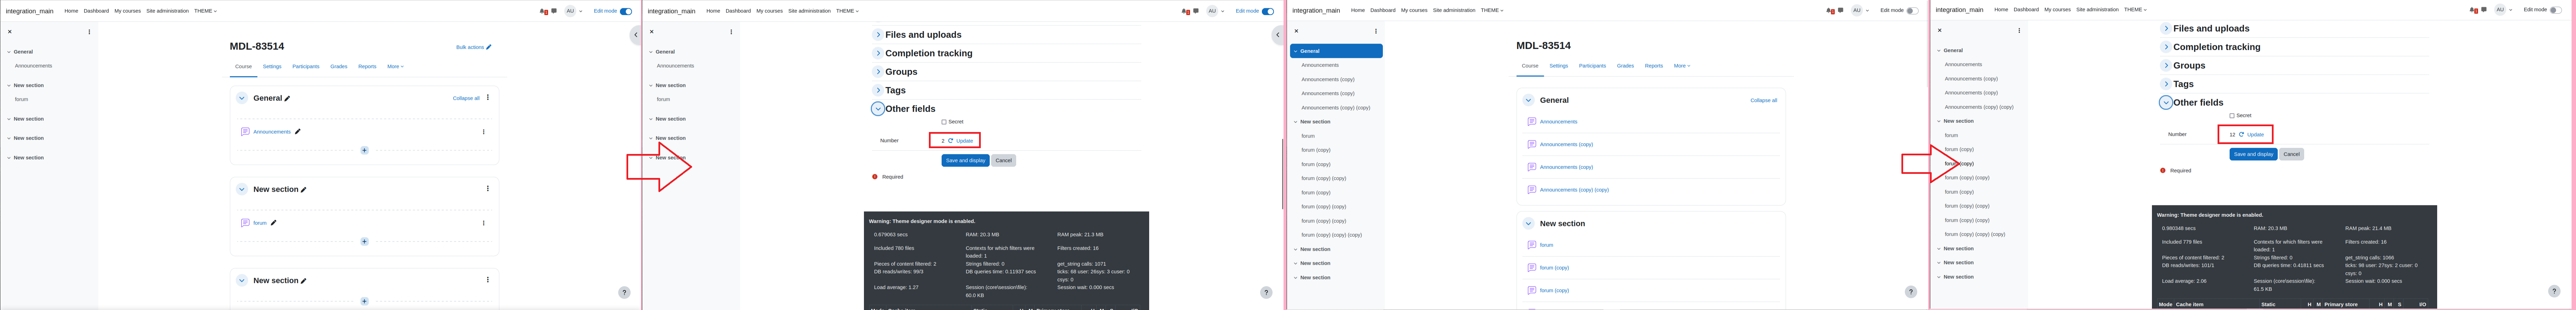Add activity plus below forum, leftmost screenshot
The image size is (2576, 310).
(364, 241)
